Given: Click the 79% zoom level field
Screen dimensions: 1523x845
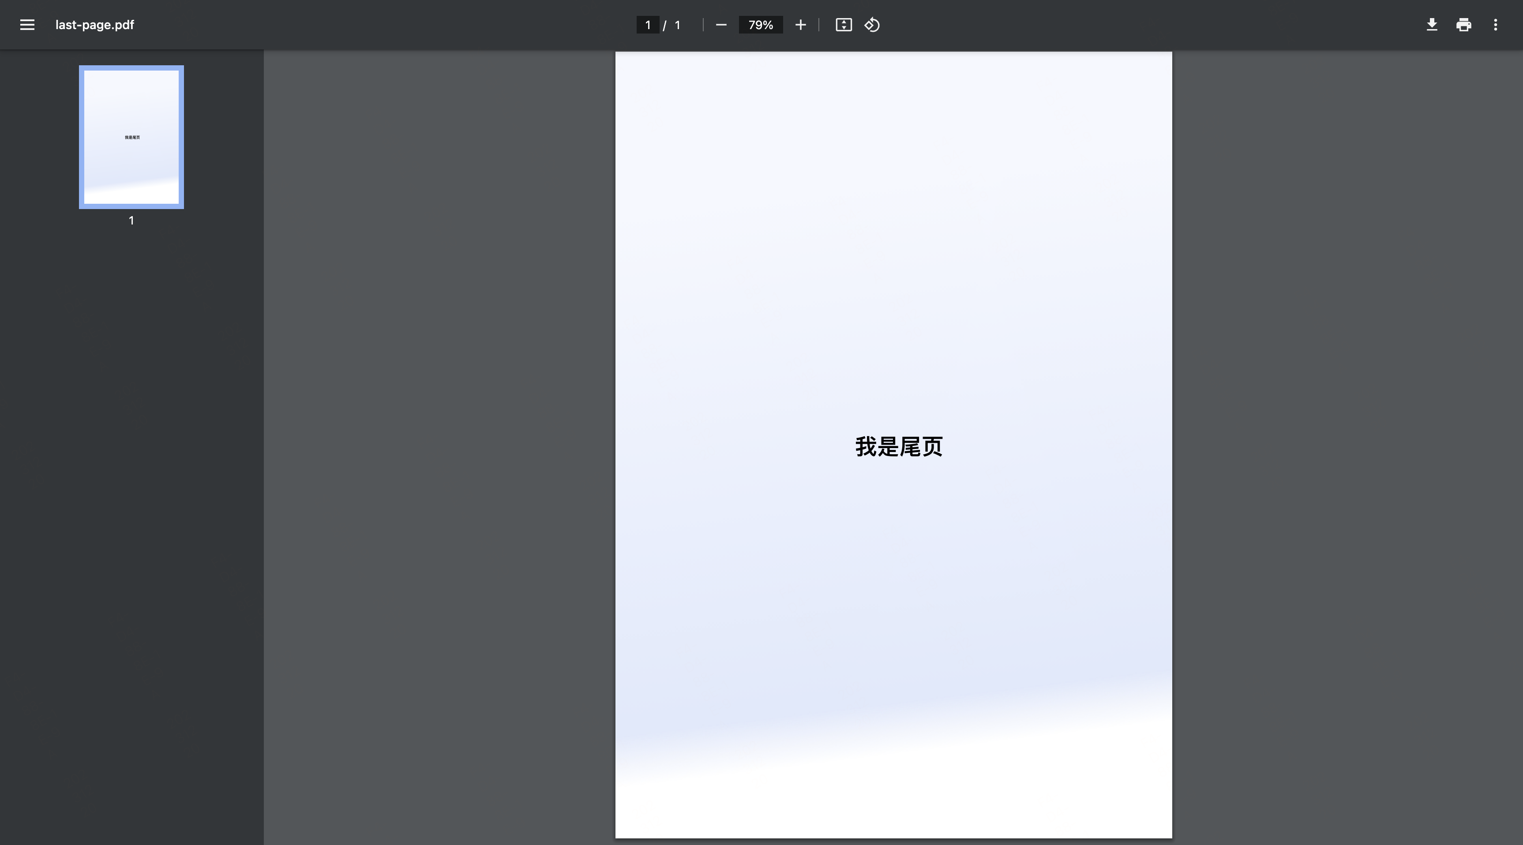Looking at the screenshot, I should (760, 25).
